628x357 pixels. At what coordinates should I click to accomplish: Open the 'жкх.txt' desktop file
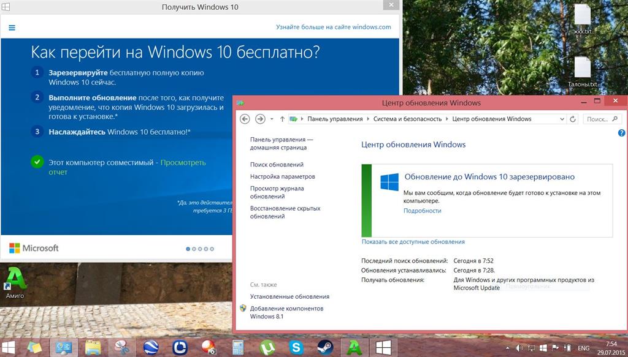[x=583, y=19]
